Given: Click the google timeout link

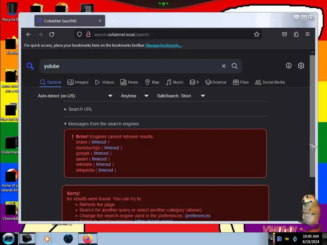Looking at the screenshot, I should (101, 153).
